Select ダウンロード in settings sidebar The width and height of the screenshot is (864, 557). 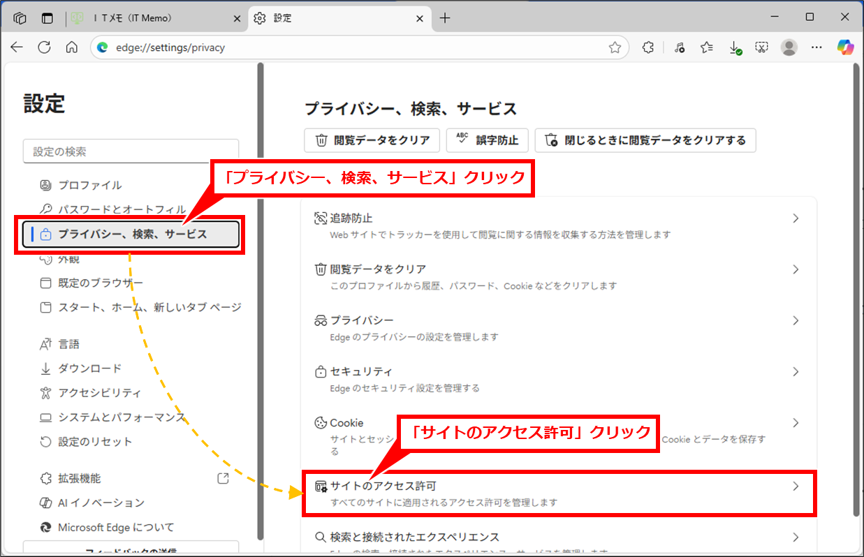point(89,369)
